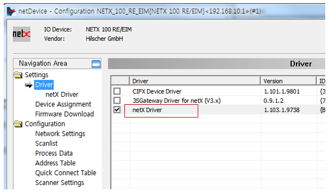The width and height of the screenshot is (329, 192).
Task: Open Process Data page
Action: coord(54,153)
